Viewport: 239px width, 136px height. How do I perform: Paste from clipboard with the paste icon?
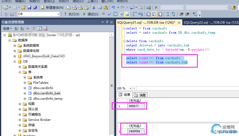[x=105, y=7]
